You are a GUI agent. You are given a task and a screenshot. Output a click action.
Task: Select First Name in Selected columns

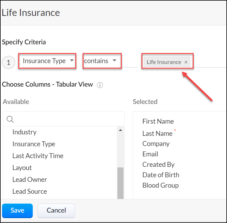click(158, 121)
